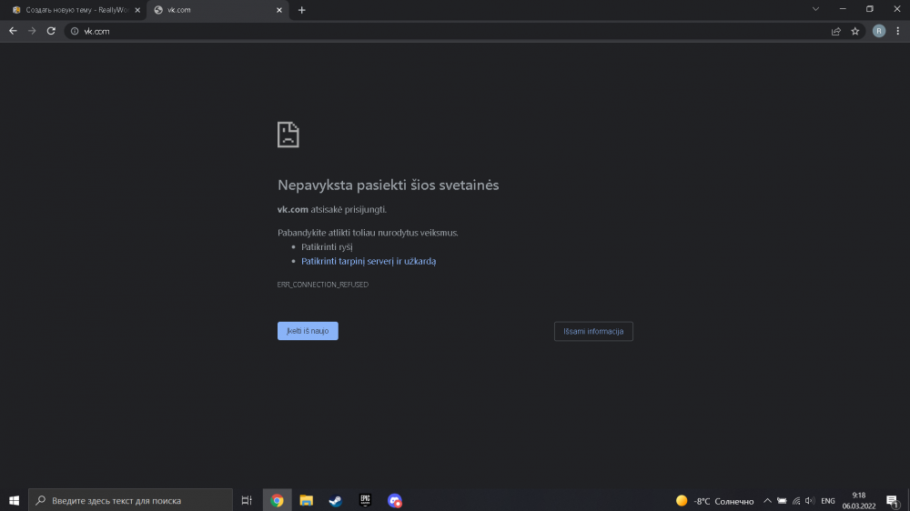Viewport: 910px width, 511px height.
Task: Open Chrome three-dot menu
Action: [x=898, y=31]
